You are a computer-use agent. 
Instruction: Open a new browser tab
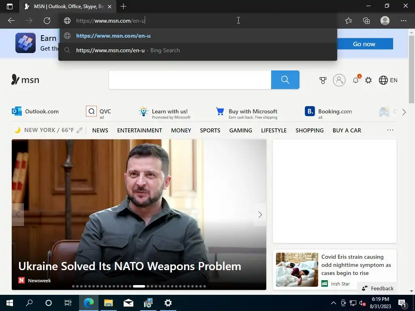[x=123, y=6]
